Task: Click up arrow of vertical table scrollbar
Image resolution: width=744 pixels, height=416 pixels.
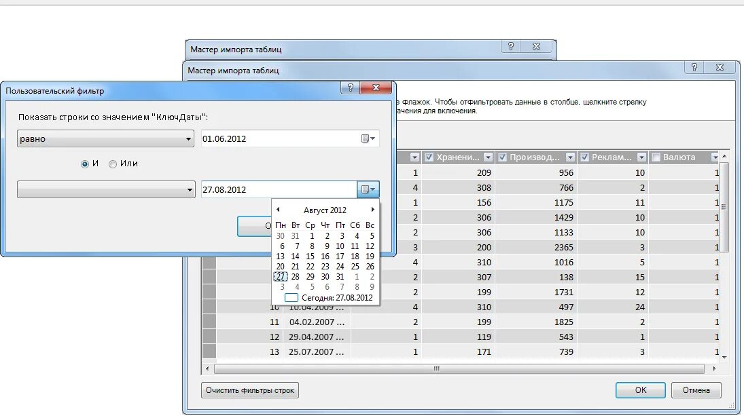Action: (724, 156)
